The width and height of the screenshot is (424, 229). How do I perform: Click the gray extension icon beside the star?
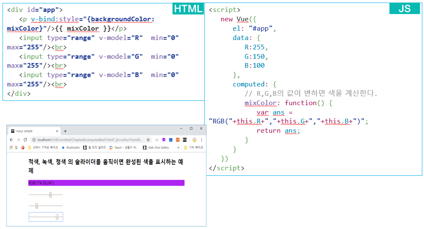(x=157, y=140)
